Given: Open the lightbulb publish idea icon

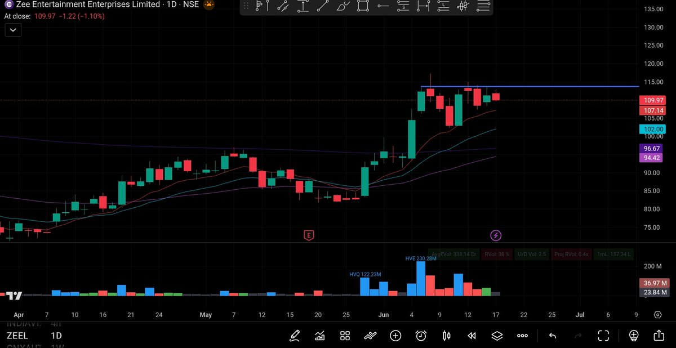Looking at the screenshot, I should (x=634, y=336).
